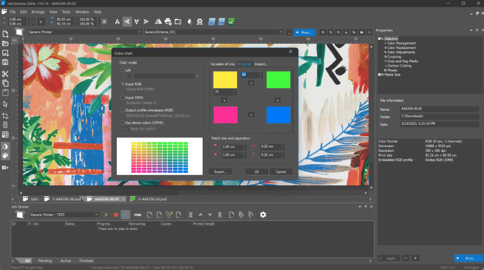The height and width of the screenshot is (270, 484).
Task: Click the Flip horizontal mirror icon
Action: click(159, 21)
